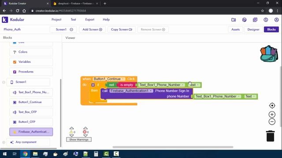The height and width of the screenshot is (158, 282).
Task: Select Text_Box1_Phone_Nu... component
Action: click(x=31, y=92)
